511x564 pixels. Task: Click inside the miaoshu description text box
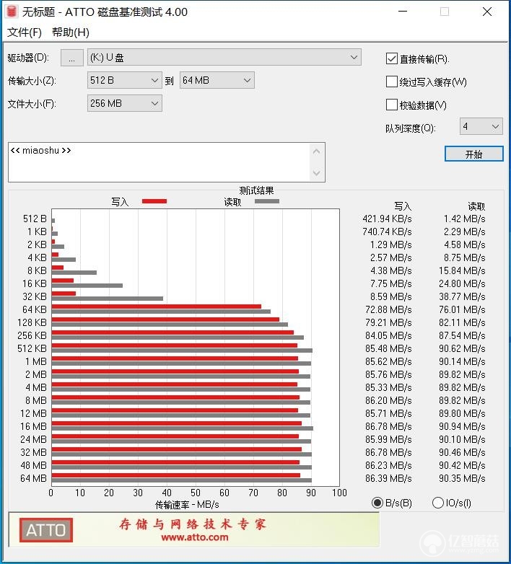(x=158, y=162)
